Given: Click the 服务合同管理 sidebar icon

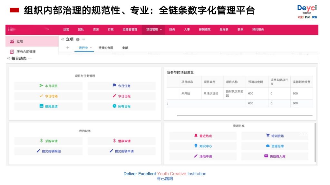Looking at the screenshot, I should [x=12, y=51].
